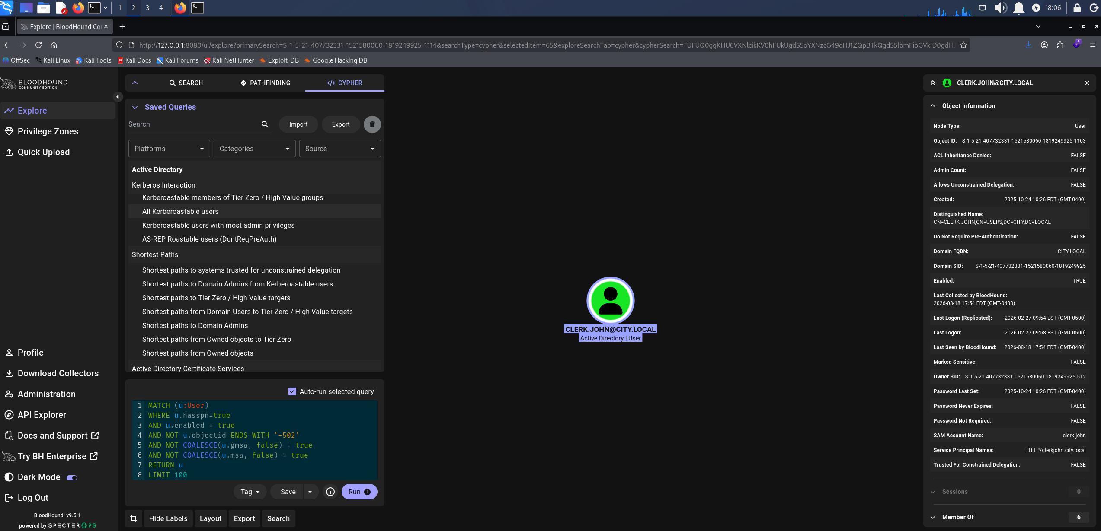Click the crop graph icon in bottom toolbar
The image size is (1101, 531).
point(134,518)
